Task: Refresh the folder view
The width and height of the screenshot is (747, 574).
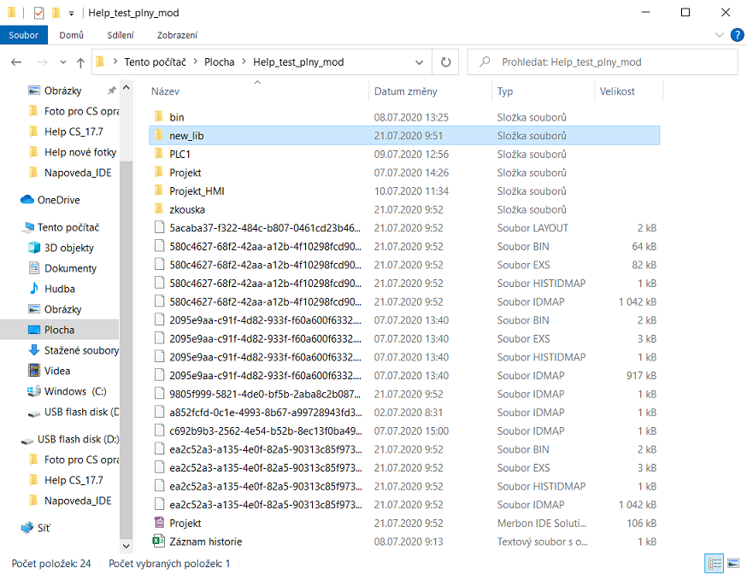Action: (445, 62)
